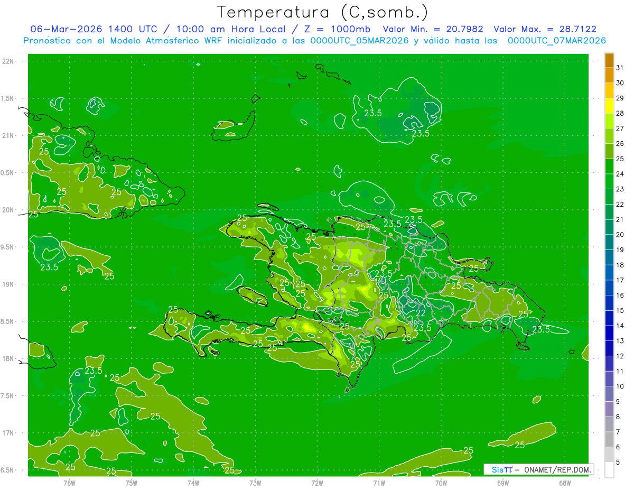Click the "74W" longitude label
634x490 pixels.
pos(193,483)
